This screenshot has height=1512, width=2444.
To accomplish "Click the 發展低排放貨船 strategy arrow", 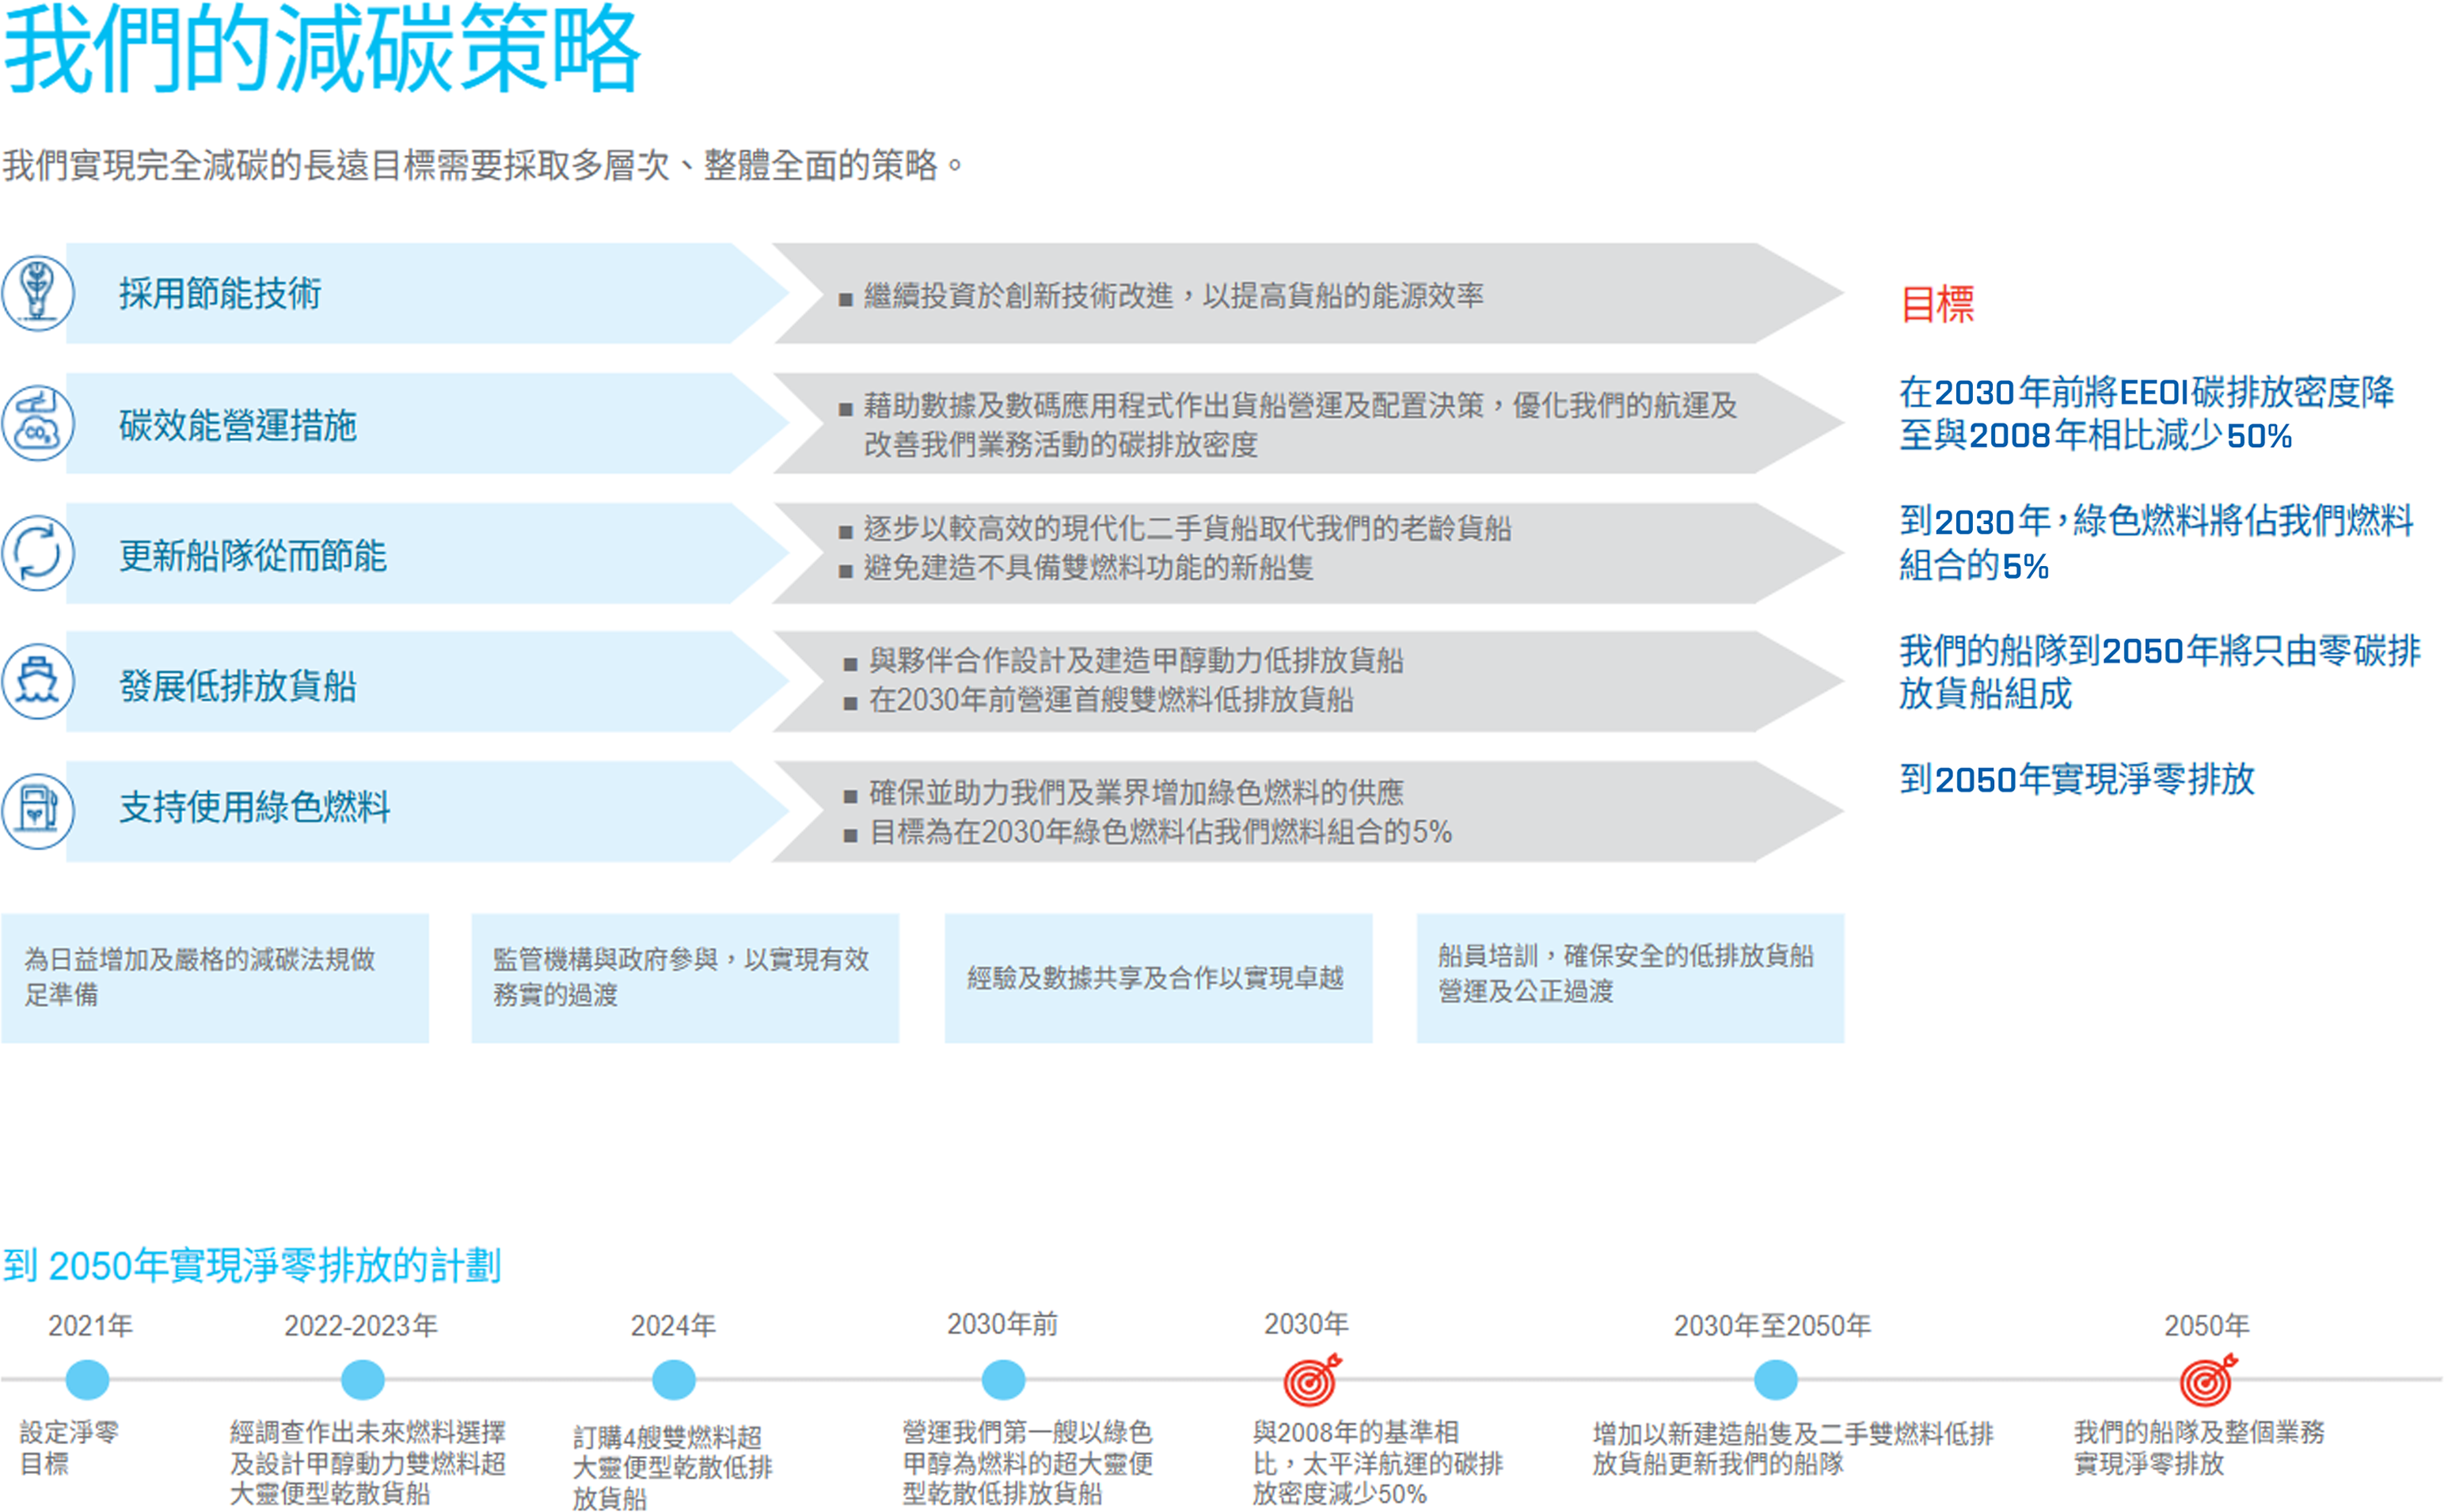I will [428, 681].
